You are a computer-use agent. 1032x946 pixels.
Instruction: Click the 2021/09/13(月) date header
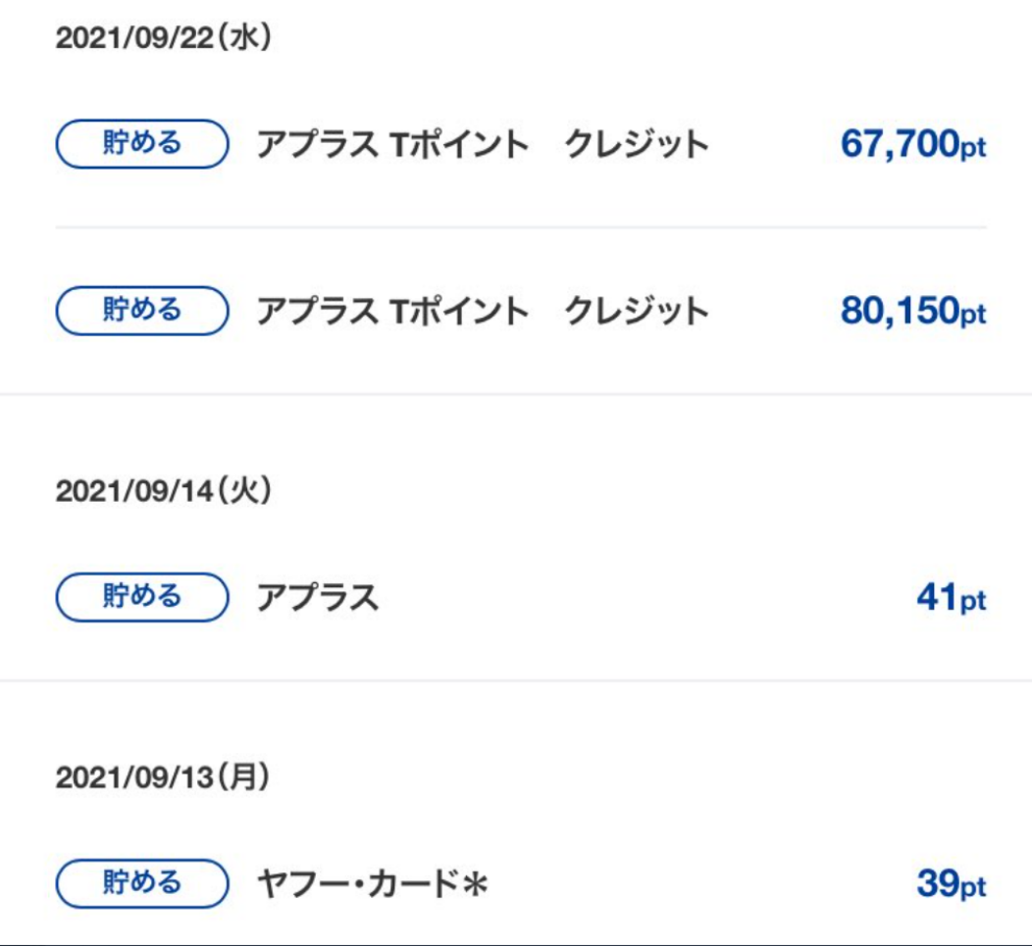(163, 778)
